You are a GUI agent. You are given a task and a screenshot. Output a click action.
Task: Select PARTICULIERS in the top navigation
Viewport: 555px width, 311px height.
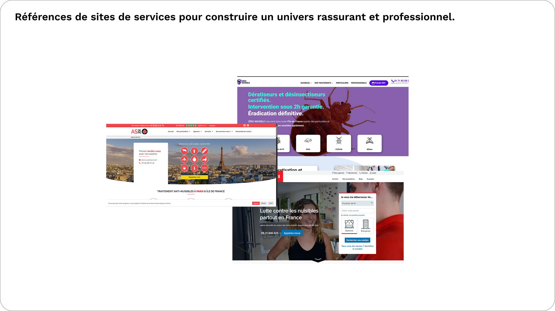[342, 83]
